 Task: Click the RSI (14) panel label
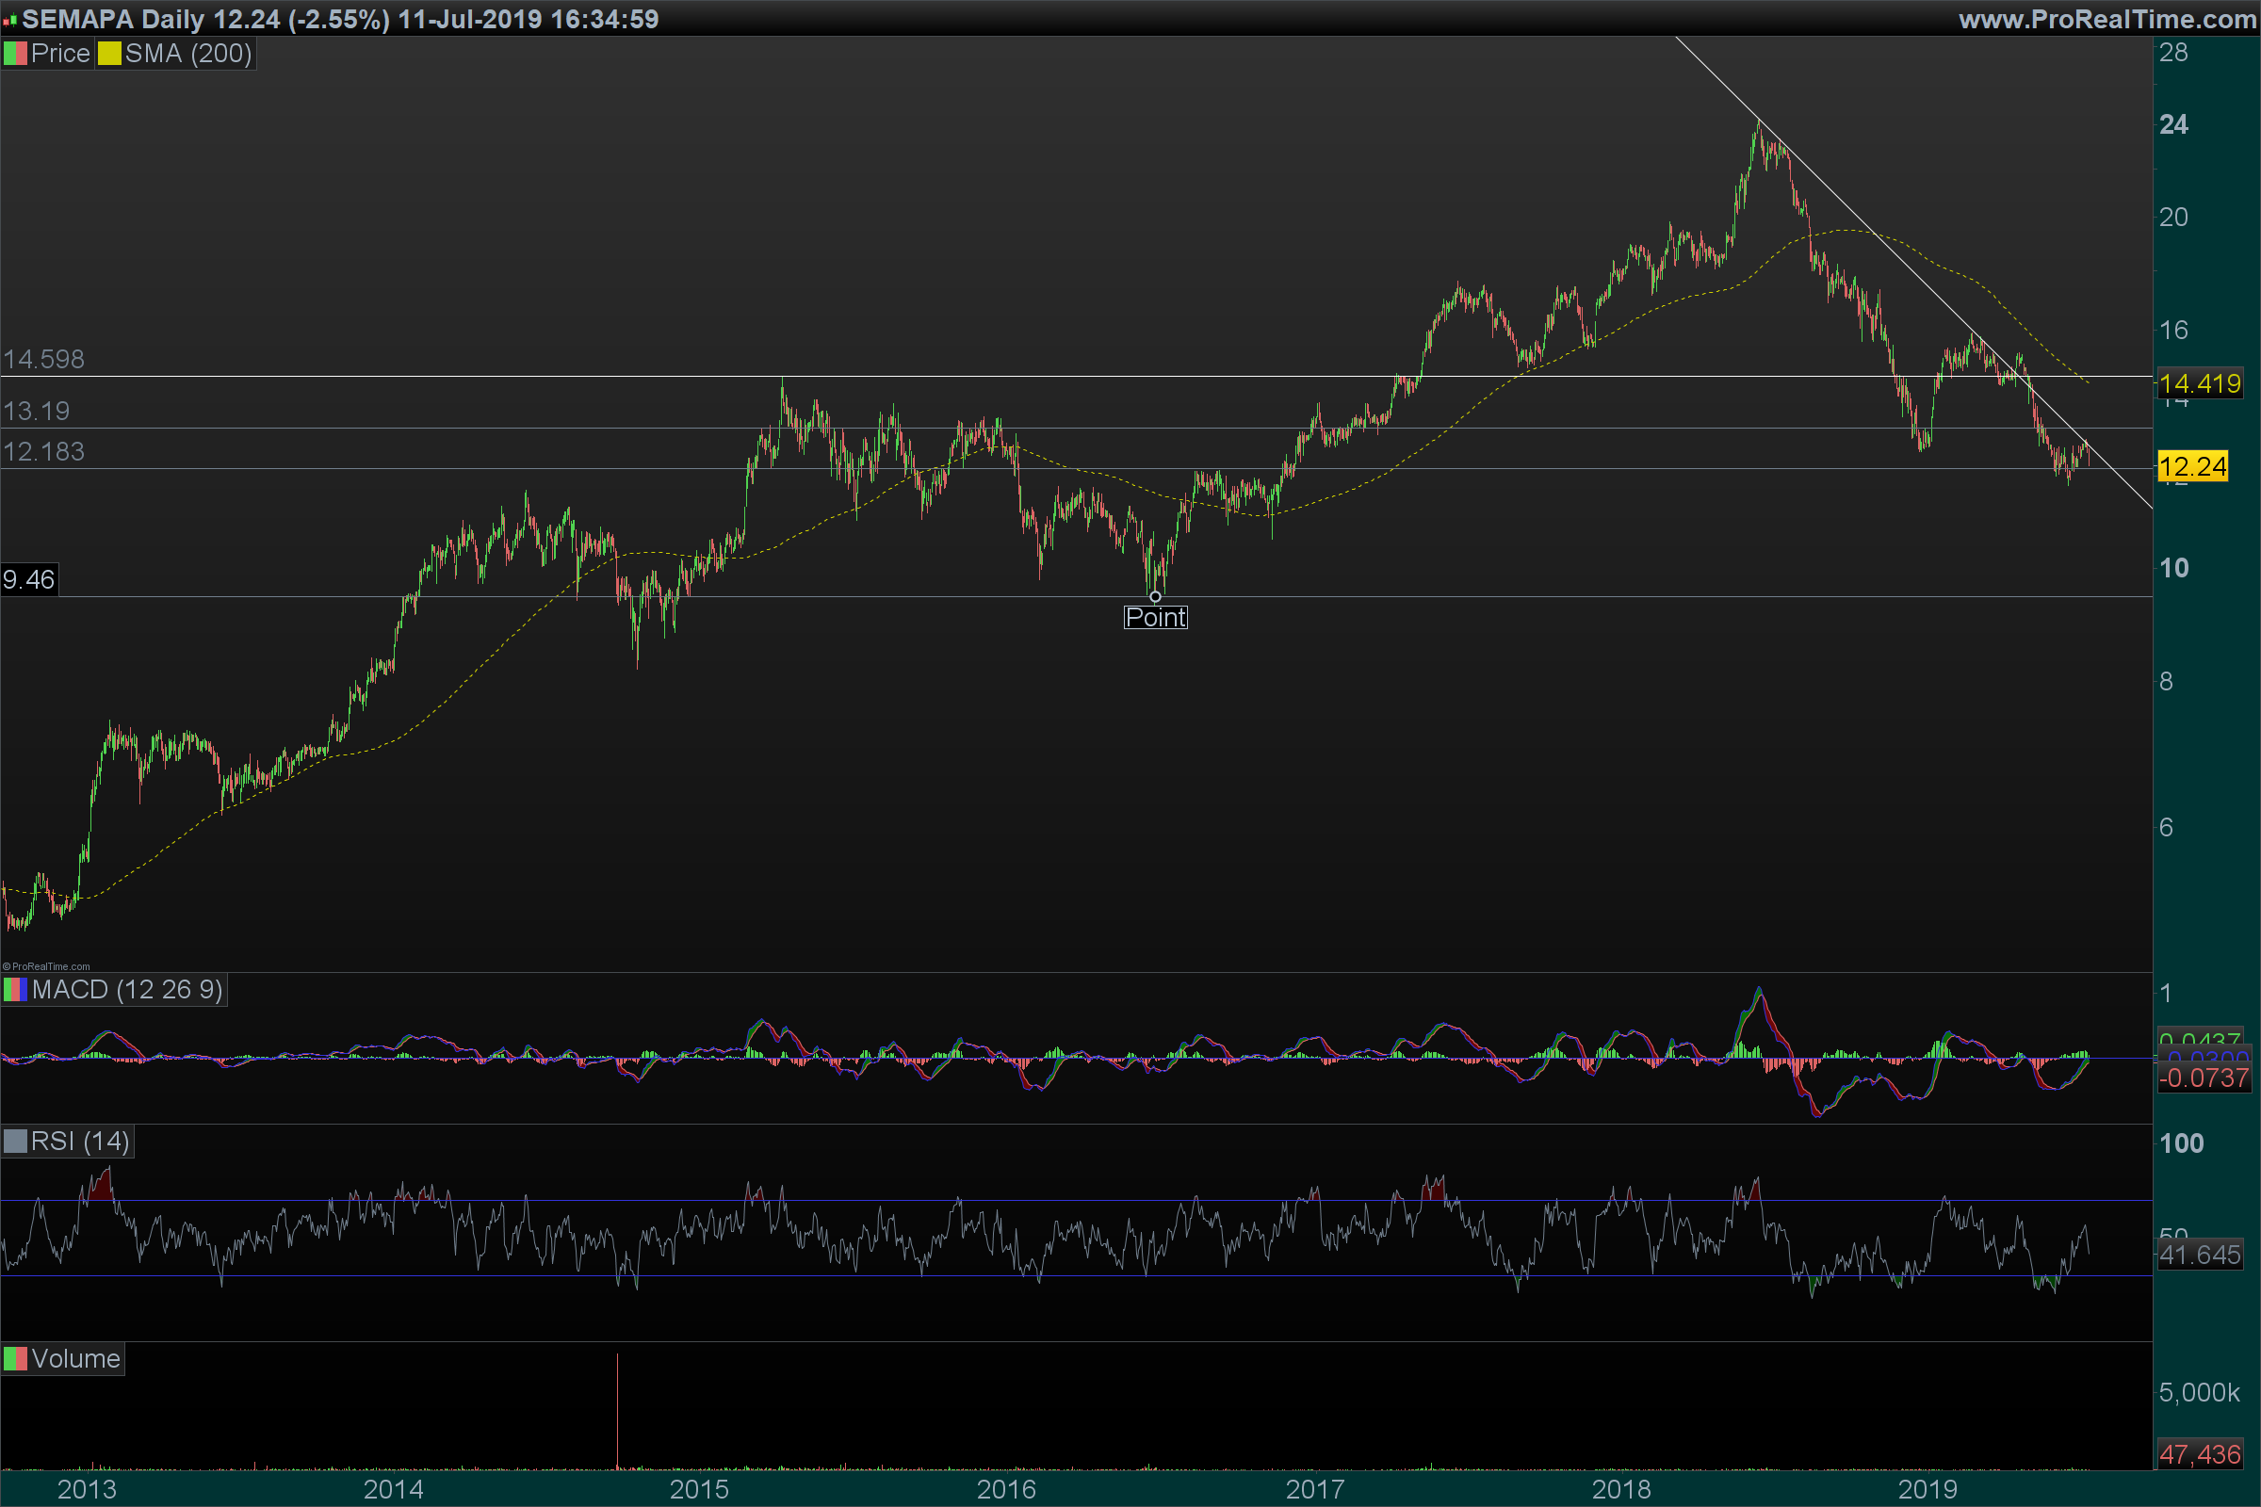point(80,1142)
